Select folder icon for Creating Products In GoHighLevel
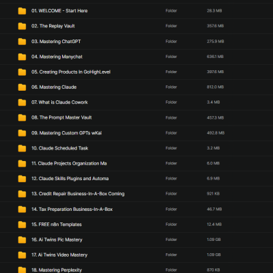The image size is (273, 273). tap(22, 72)
